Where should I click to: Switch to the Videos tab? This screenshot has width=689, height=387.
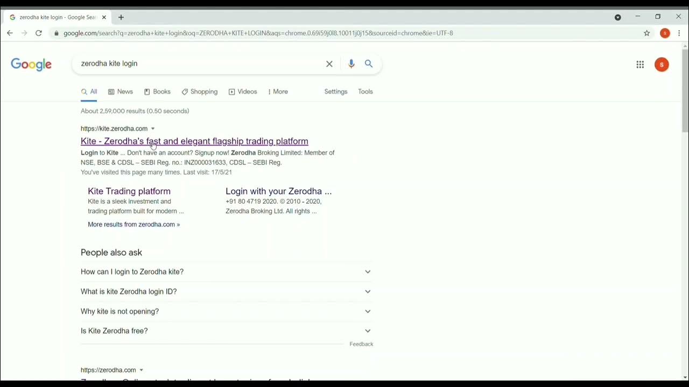(243, 92)
